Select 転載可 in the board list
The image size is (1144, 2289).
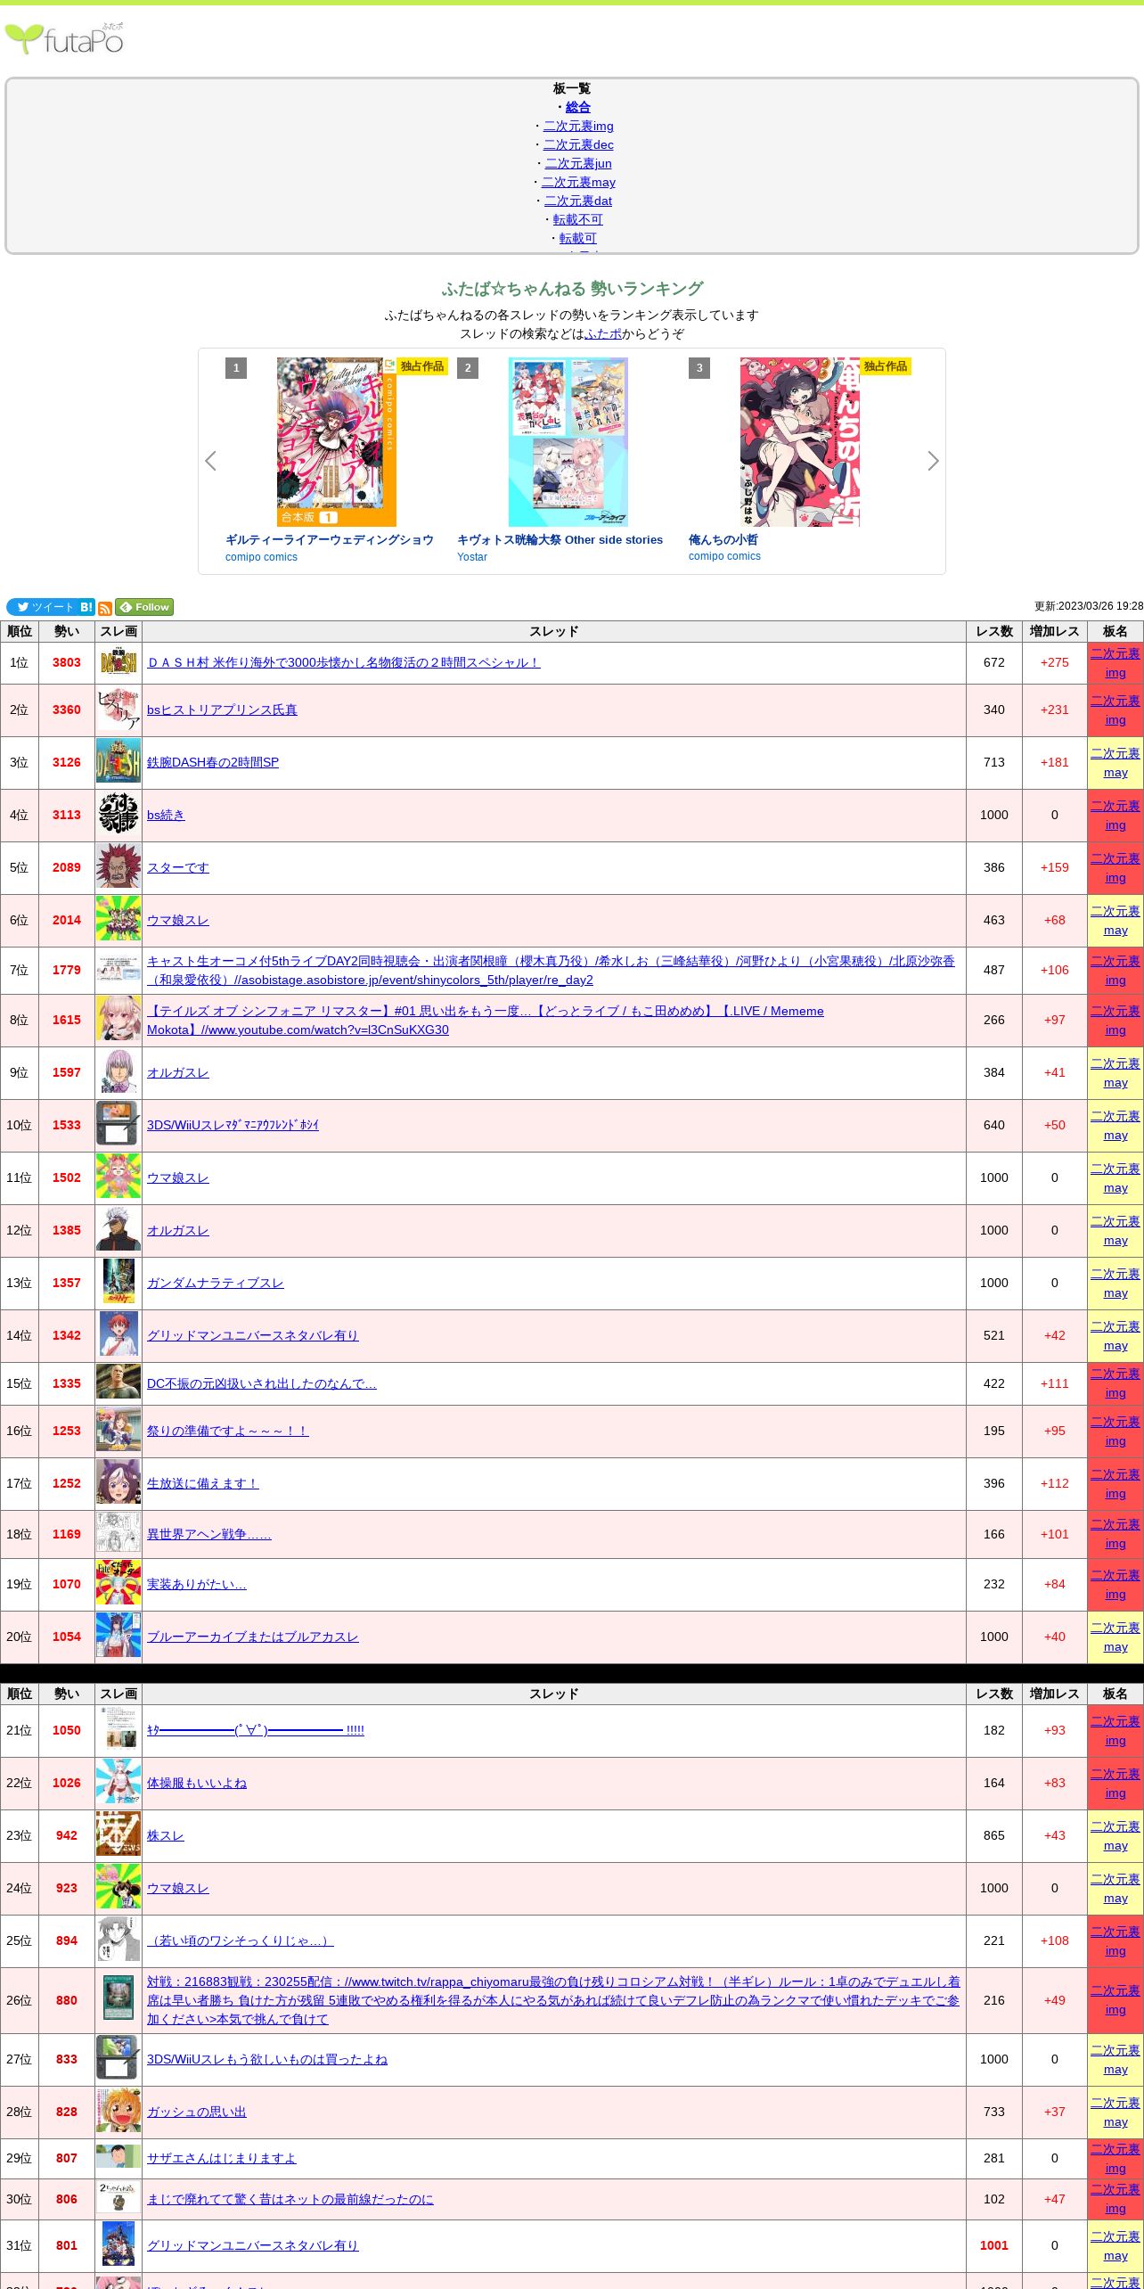click(577, 238)
